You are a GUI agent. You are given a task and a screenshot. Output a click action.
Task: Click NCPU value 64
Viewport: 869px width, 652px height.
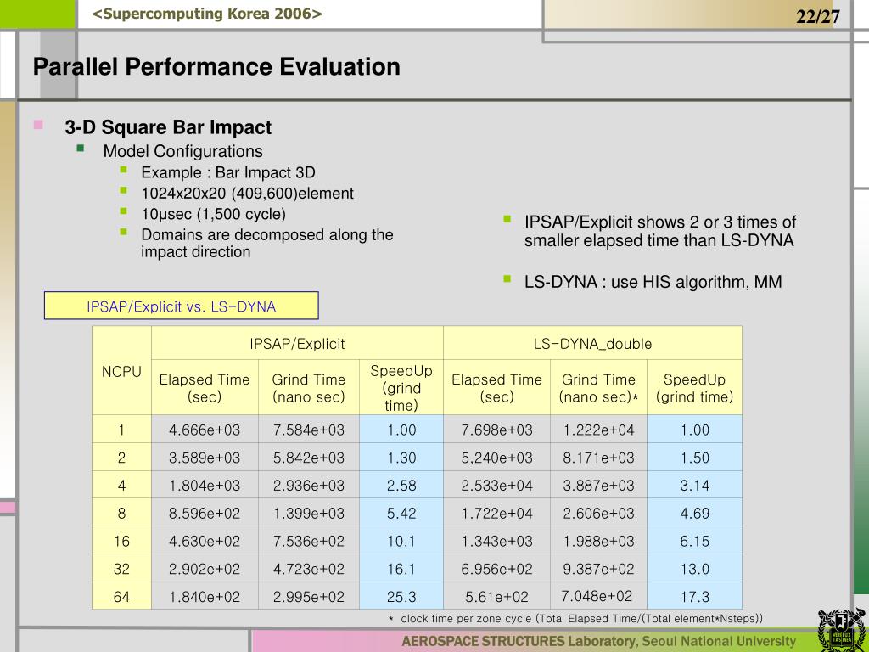[121, 596]
